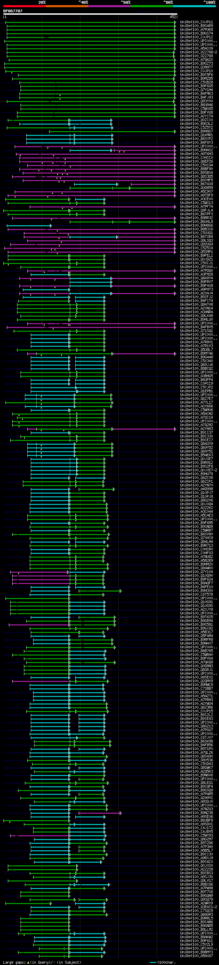
Task: Click the purple ~60% identity color swatch
Action: coord(110,6)
